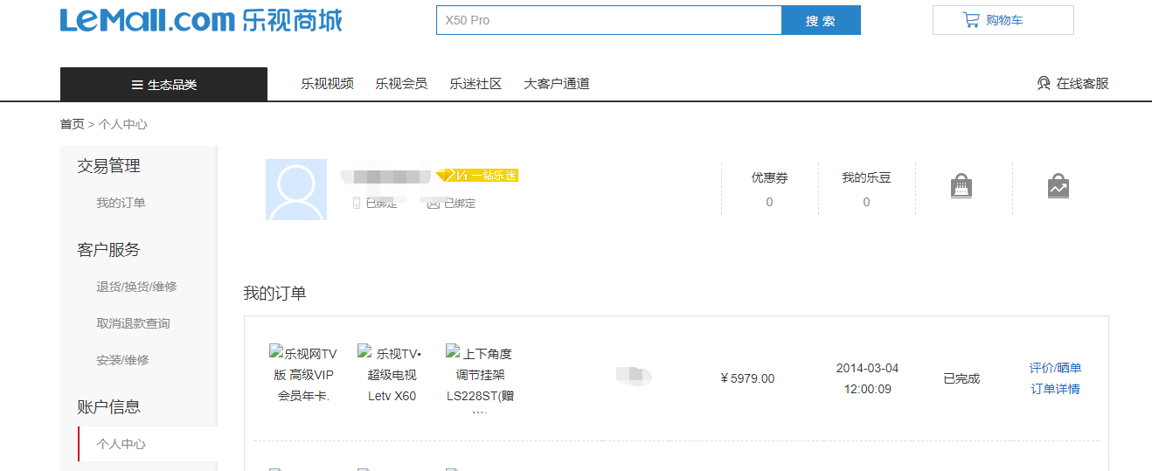The width and height of the screenshot is (1152, 471).
Task: Expand the 生态品类 category menu
Action: 163,84
